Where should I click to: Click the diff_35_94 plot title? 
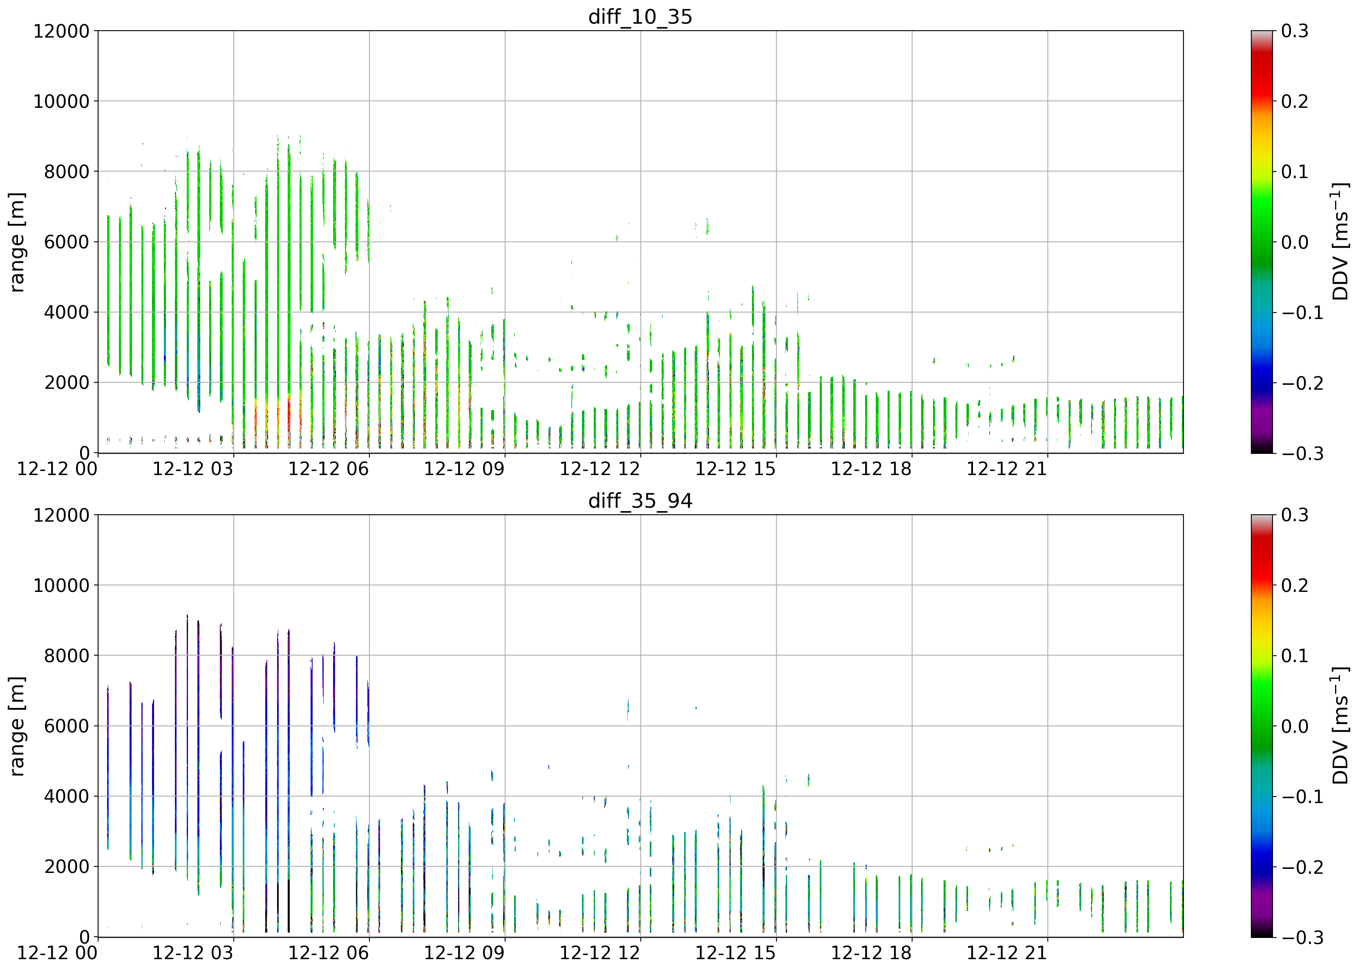[640, 500]
